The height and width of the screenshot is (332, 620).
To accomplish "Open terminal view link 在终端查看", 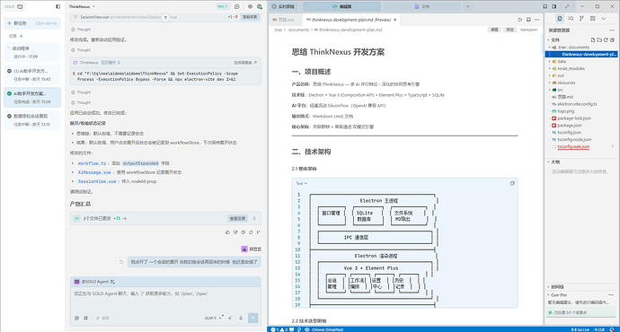I will (245, 63).
